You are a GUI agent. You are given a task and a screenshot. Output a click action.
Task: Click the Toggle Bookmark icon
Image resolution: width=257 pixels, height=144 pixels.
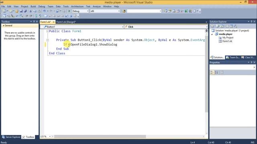[45, 16]
